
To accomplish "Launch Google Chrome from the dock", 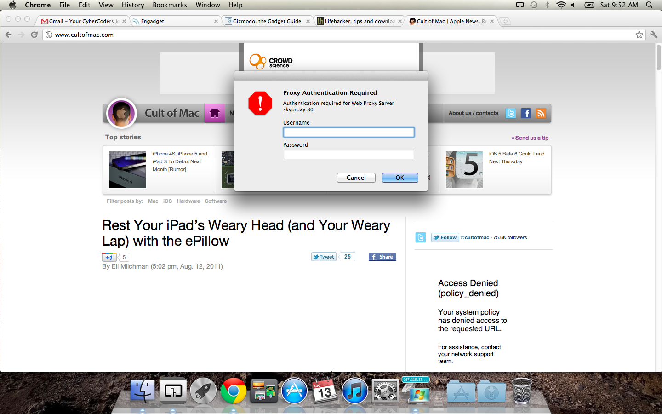I will (x=234, y=391).
